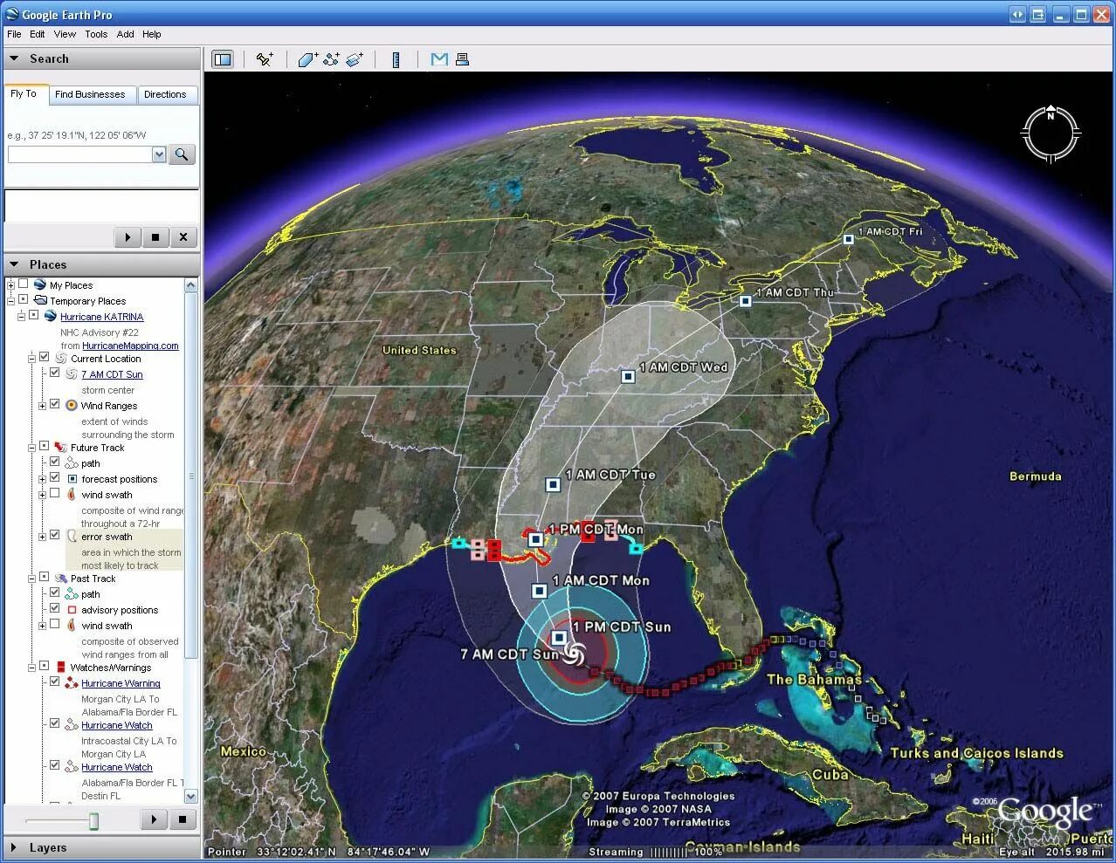Click the Wind Ranges target icon
1116x863 pixels.
click(72, 405)
